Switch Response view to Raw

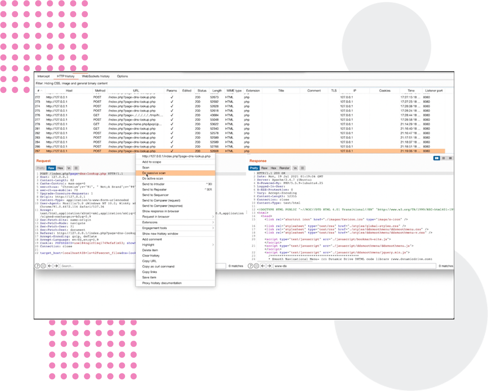264,168
